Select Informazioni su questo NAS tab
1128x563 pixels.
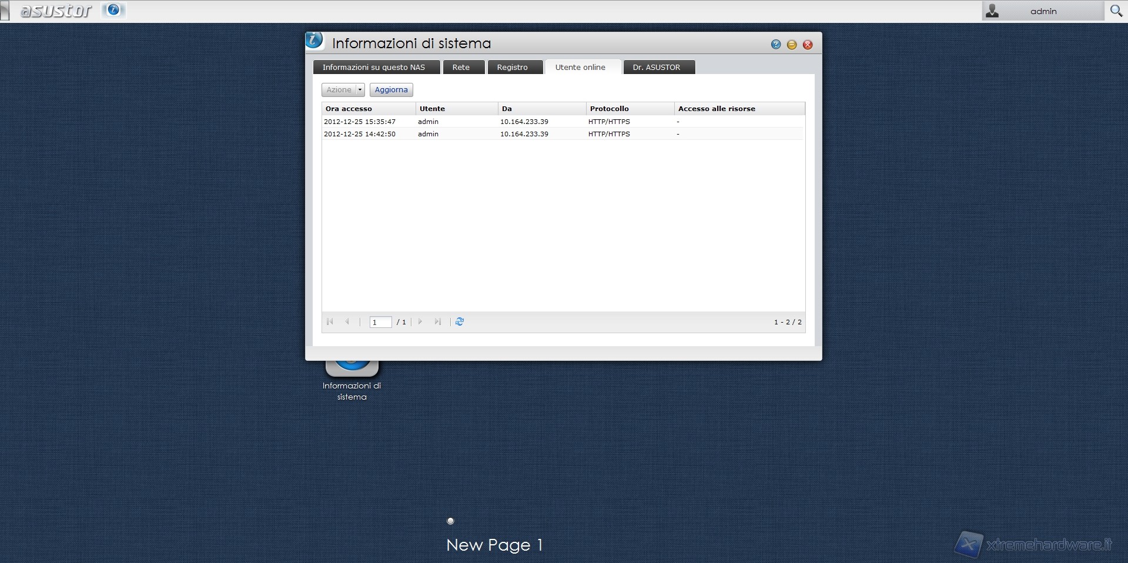click(374, 68)
